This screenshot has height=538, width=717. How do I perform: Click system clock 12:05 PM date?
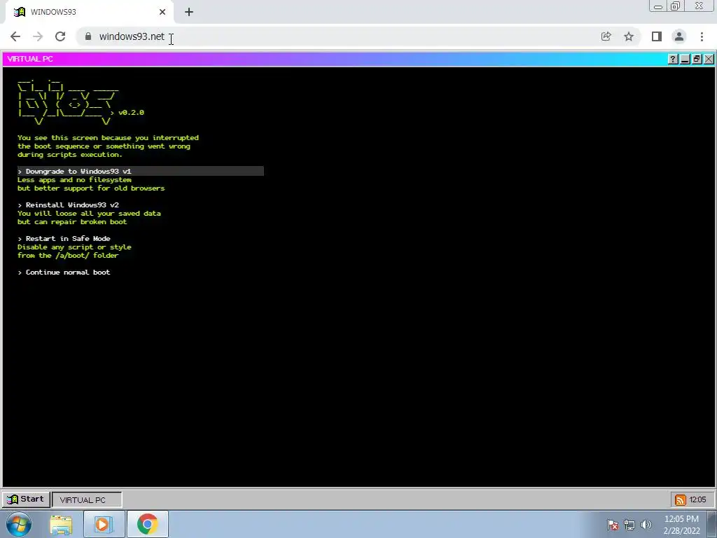point(681,525)
